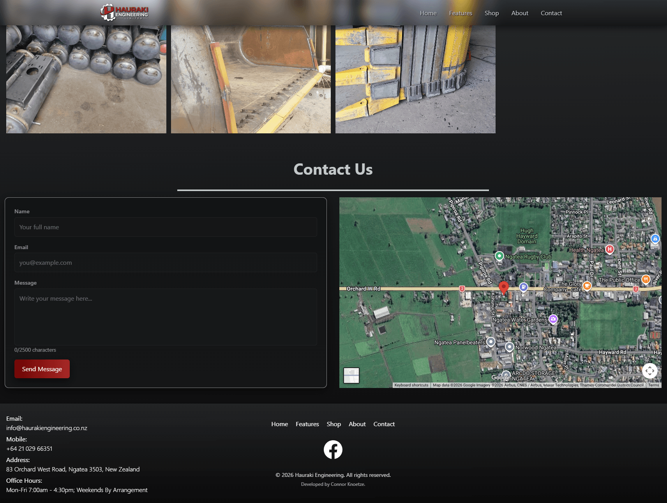Viewport: 667px width, 503px height.
Task: Click the footer About link
Action: click(x=357, y=424)
